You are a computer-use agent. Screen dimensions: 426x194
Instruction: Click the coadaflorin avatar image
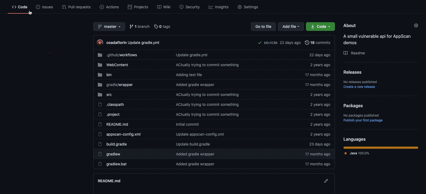[x=100, y=43]
